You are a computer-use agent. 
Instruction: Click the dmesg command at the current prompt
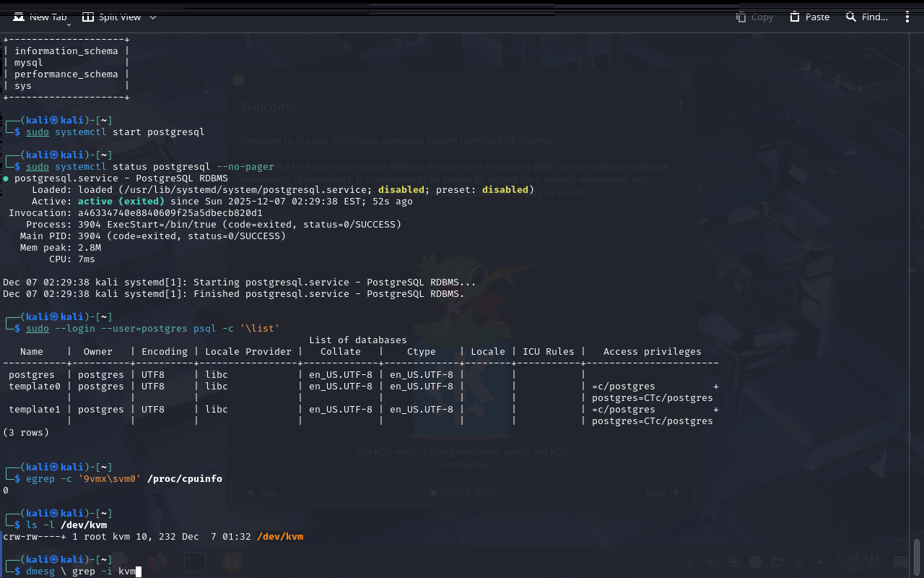[40, 571]
